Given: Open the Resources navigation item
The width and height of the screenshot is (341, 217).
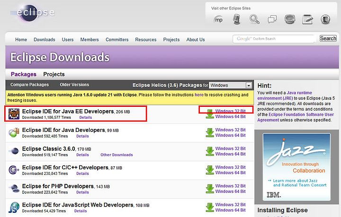Looking at the screenshot, I should click(146, 40).
